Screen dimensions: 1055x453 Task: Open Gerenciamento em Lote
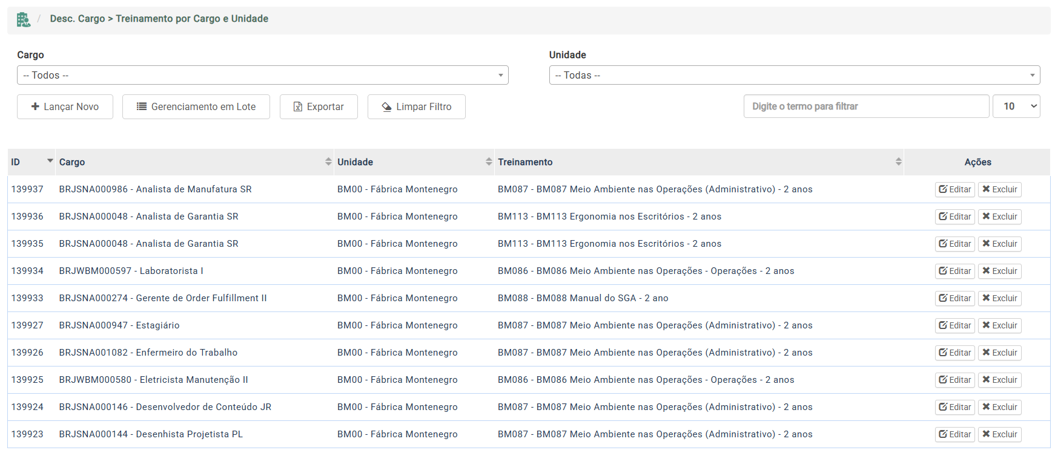[x=196, y=106]
